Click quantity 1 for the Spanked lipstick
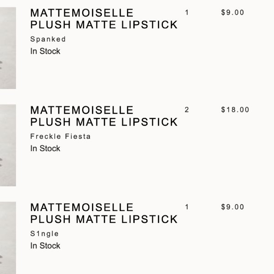 click(187, 13)
